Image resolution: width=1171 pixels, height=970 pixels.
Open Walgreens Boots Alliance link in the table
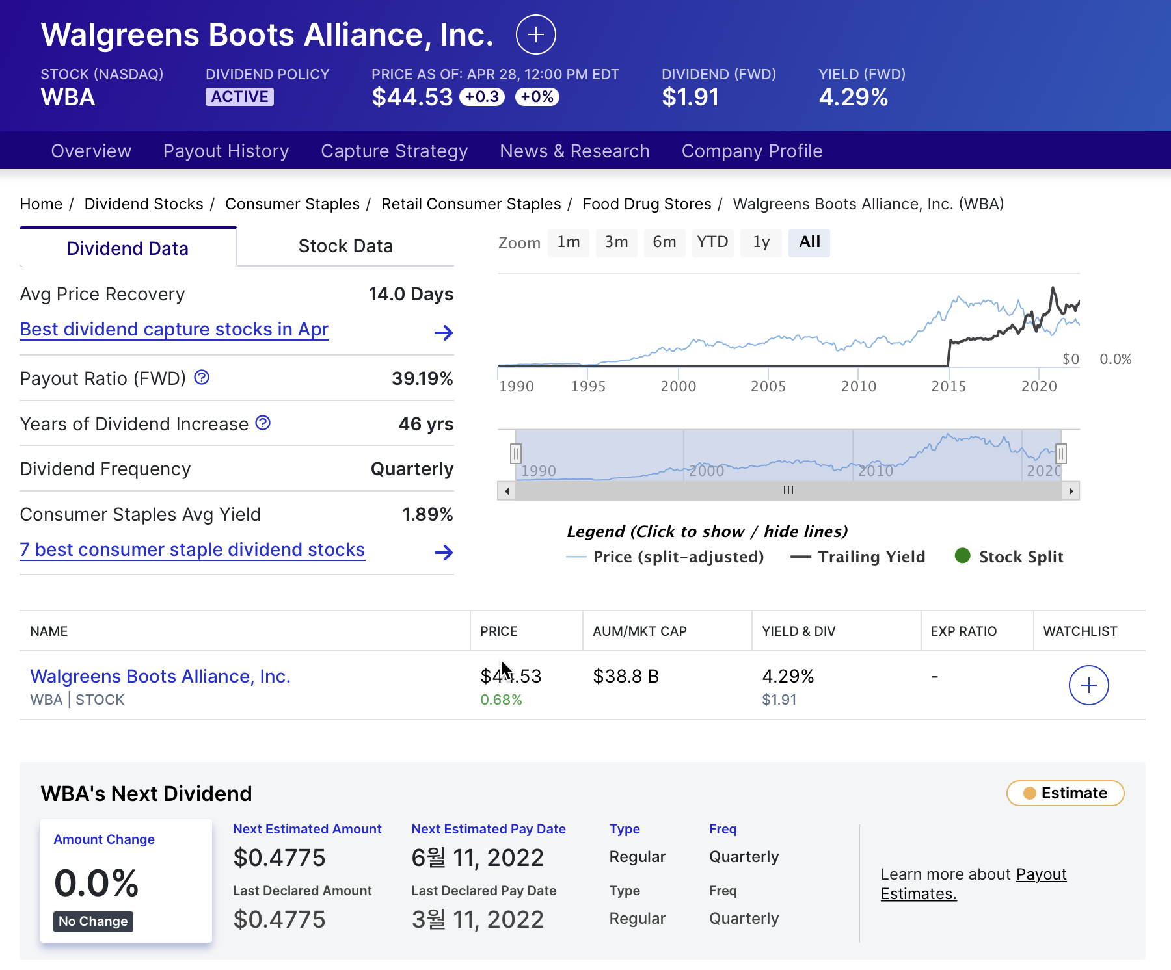(x=160, y=676)
